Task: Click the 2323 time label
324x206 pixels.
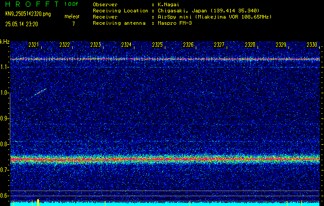Action: tap(95, 45)
